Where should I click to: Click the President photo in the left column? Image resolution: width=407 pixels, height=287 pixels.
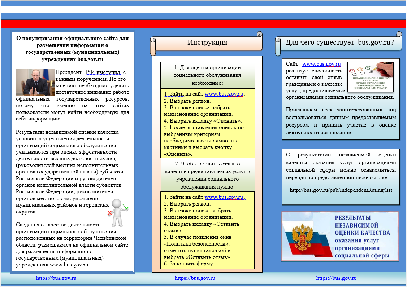coord(35,82)
